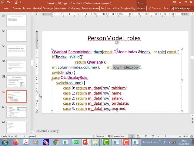Switch to the Главная tab
This screenshot has height=146, width=194.
17,8
